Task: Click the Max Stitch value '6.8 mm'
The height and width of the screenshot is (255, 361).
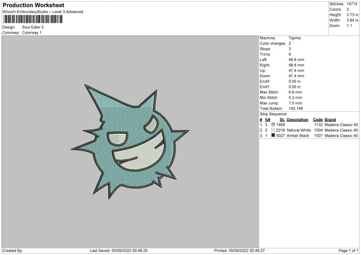Action: point(295,92)
